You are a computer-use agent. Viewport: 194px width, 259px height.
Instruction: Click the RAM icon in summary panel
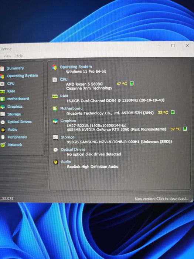pyautogui.click(x=55, y=96)
